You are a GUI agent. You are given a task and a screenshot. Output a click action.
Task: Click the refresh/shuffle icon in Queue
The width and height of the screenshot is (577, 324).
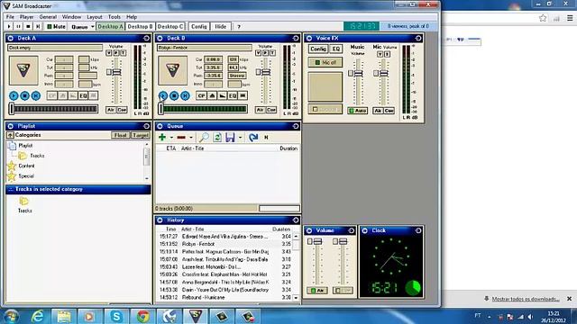tap(217, 138)
